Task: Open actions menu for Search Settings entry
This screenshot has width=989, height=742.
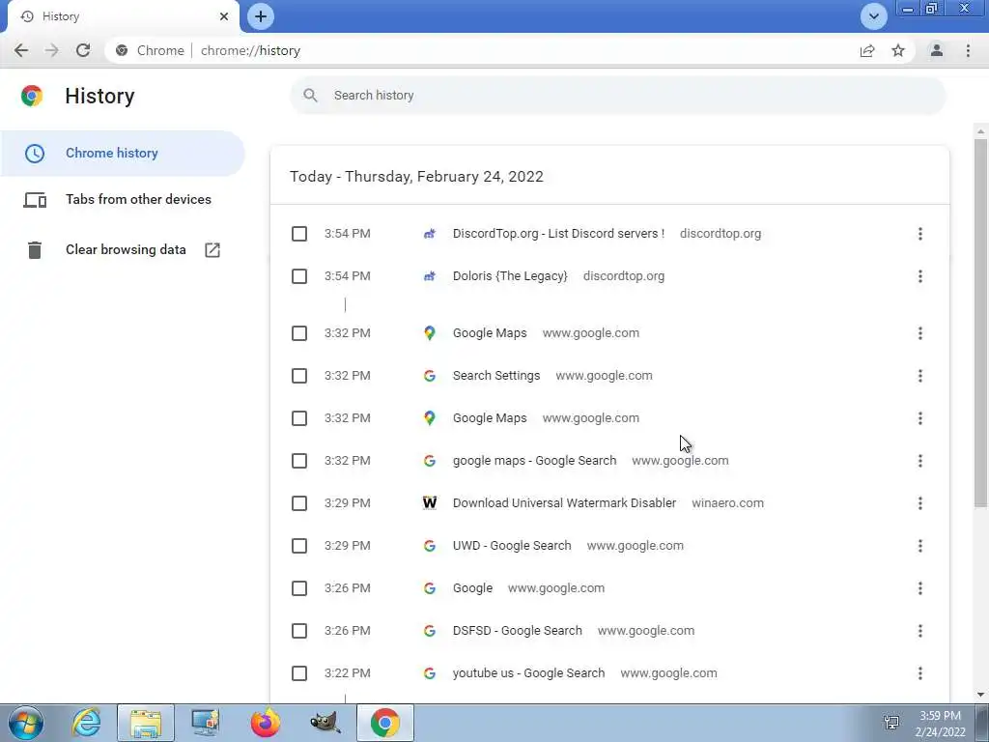Action: point(920,376)
